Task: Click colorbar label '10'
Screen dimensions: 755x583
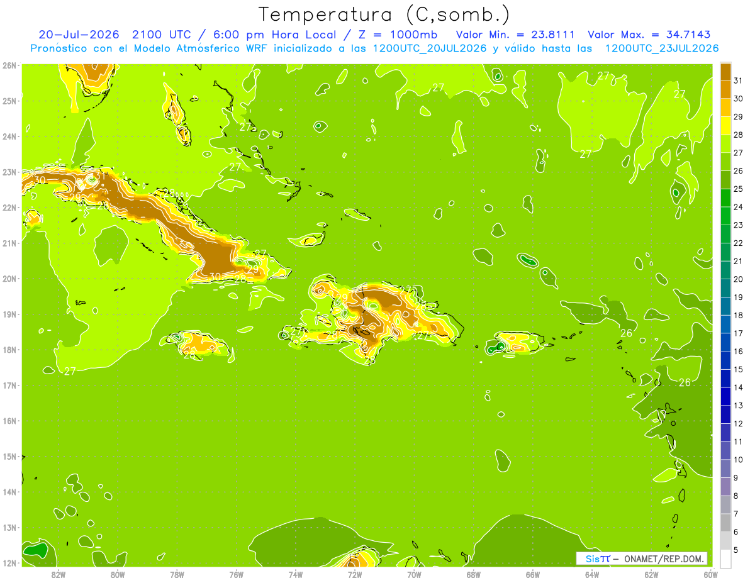Action: coord(739,460)
